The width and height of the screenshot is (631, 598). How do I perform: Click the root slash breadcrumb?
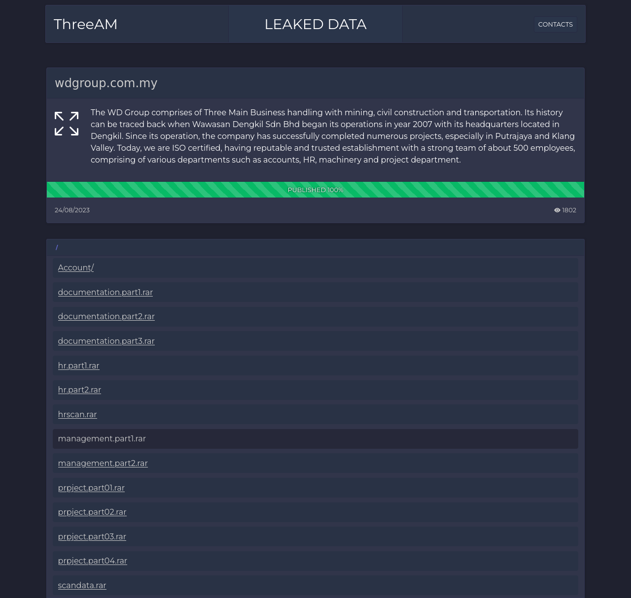pos(57,247)
